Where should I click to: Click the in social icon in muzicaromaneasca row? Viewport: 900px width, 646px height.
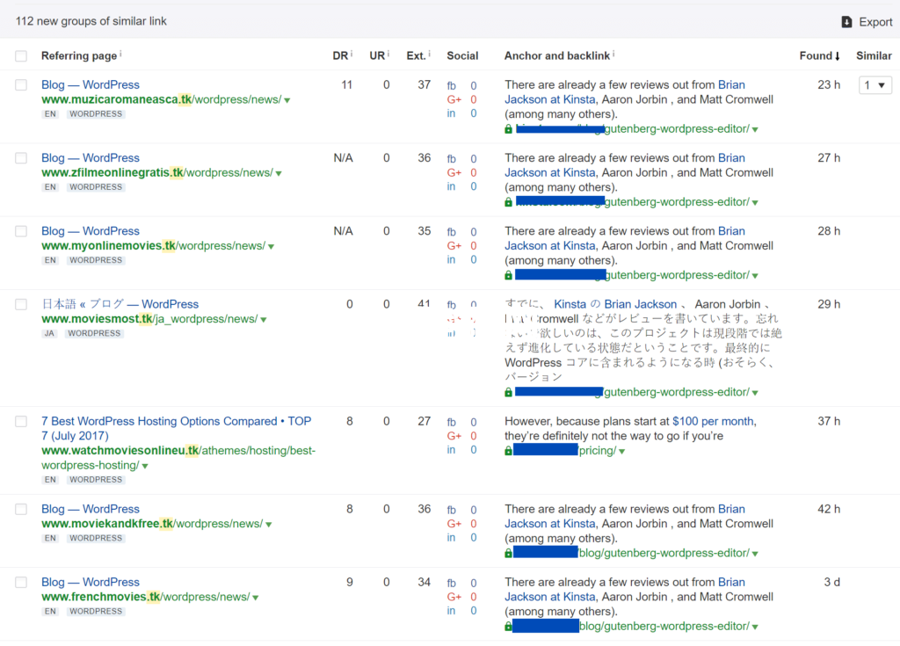pos(451,113)
